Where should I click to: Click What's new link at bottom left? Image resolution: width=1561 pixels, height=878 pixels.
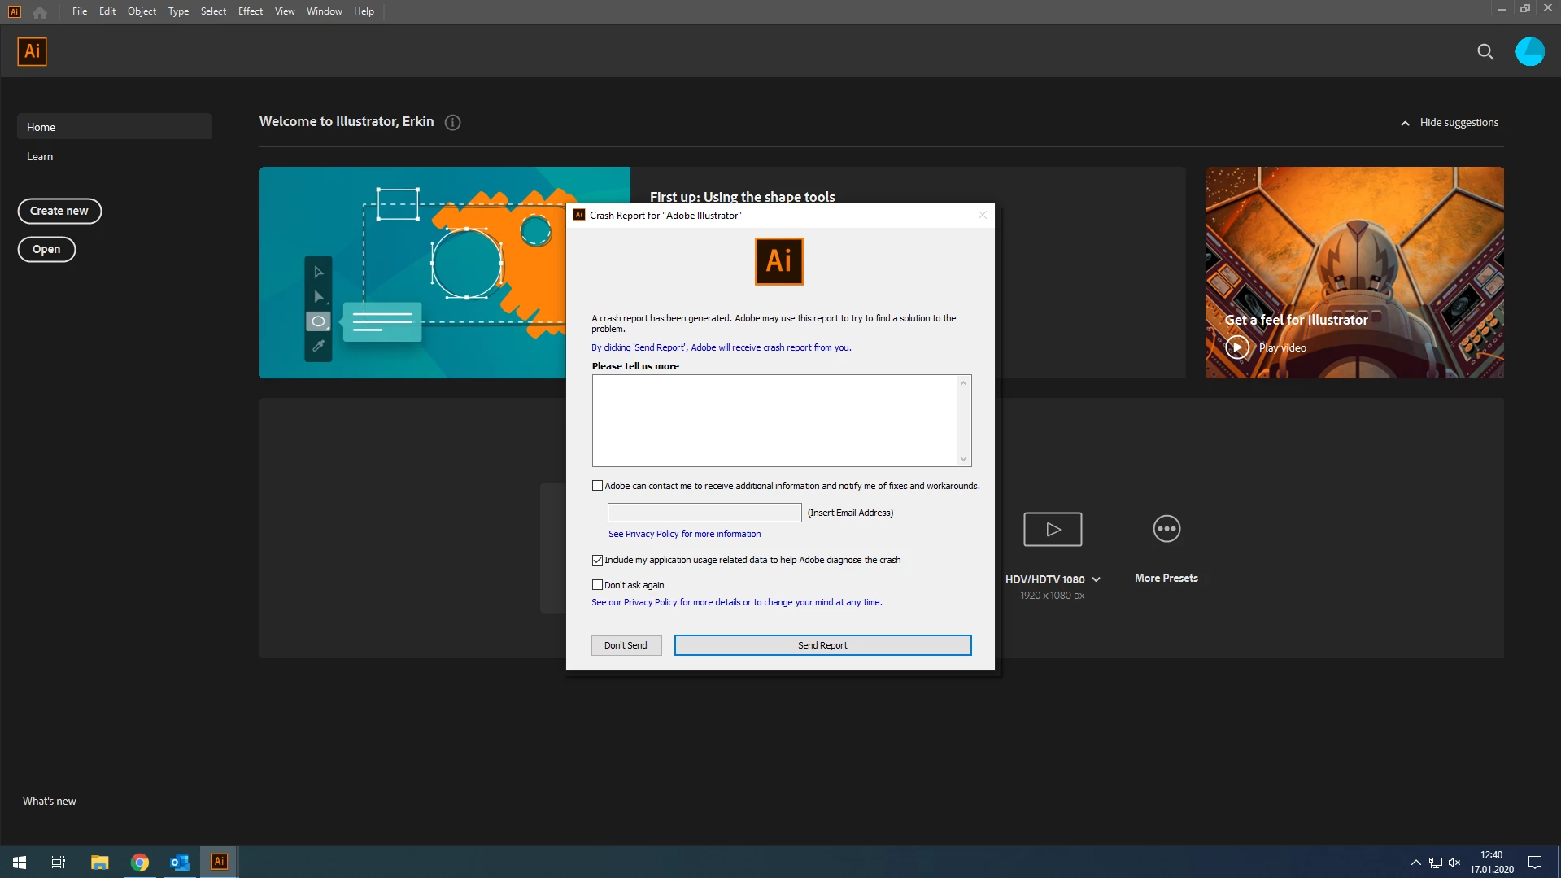50,802
